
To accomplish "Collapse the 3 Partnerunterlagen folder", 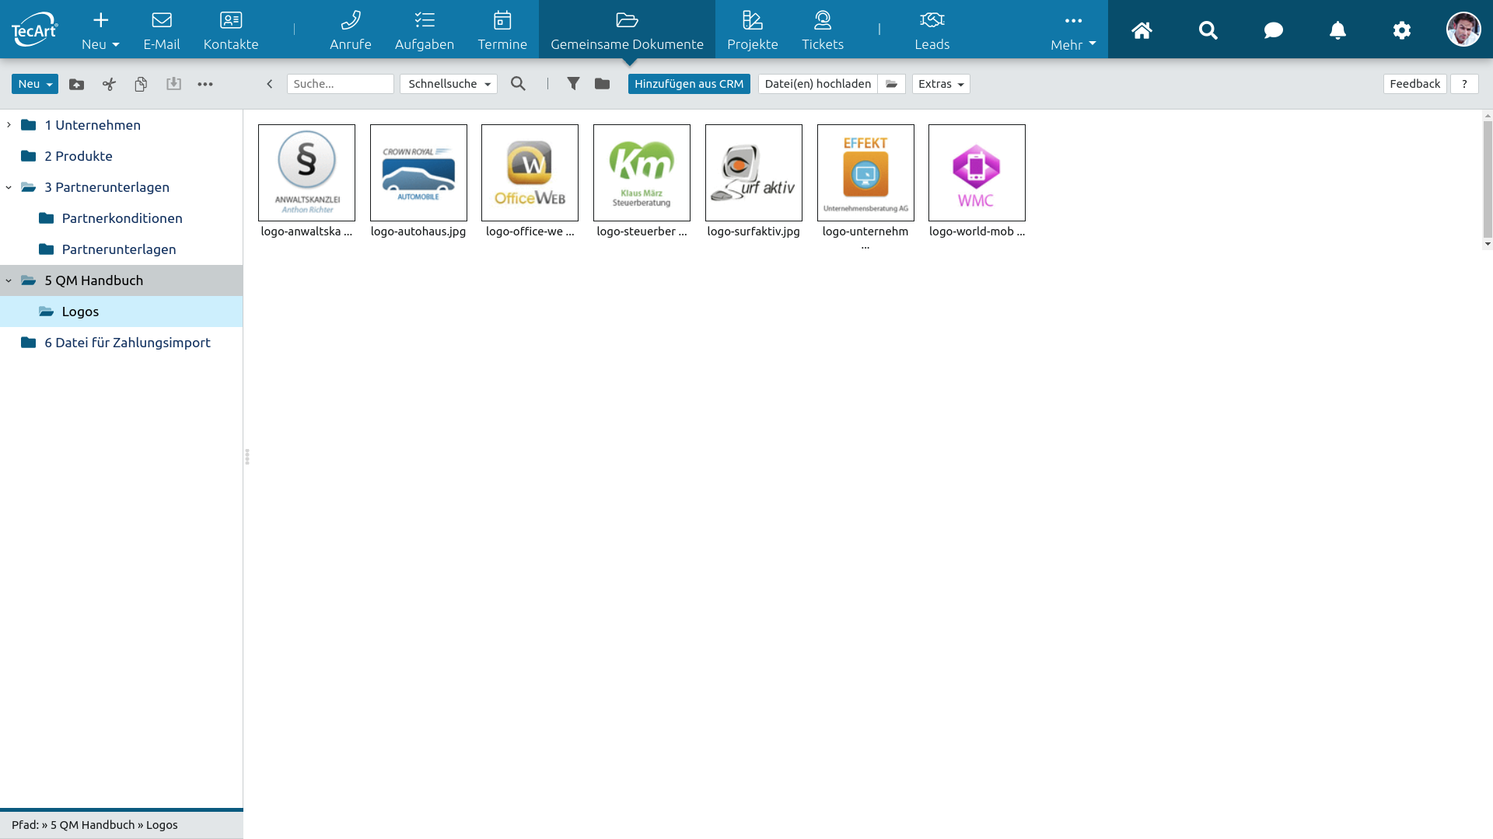I will tap(9, 187).
